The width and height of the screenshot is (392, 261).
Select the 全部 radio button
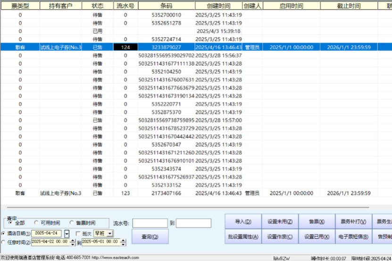pos(10,223)
